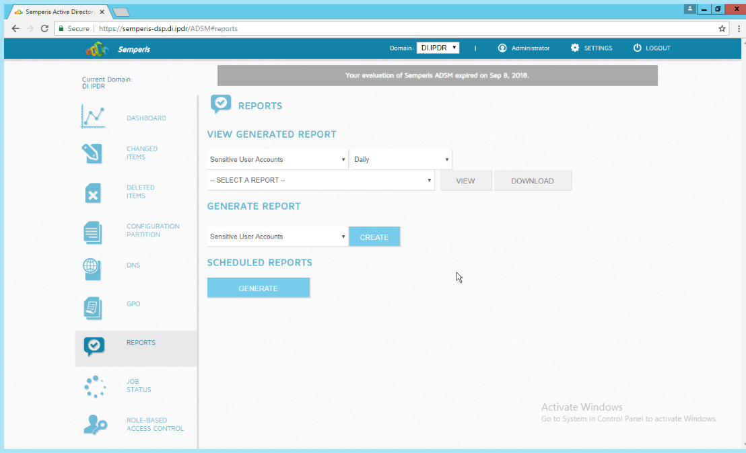Click the Changed Items tag icon
Image resolution: width=746 pixels, height=453 pixels.
92,153
